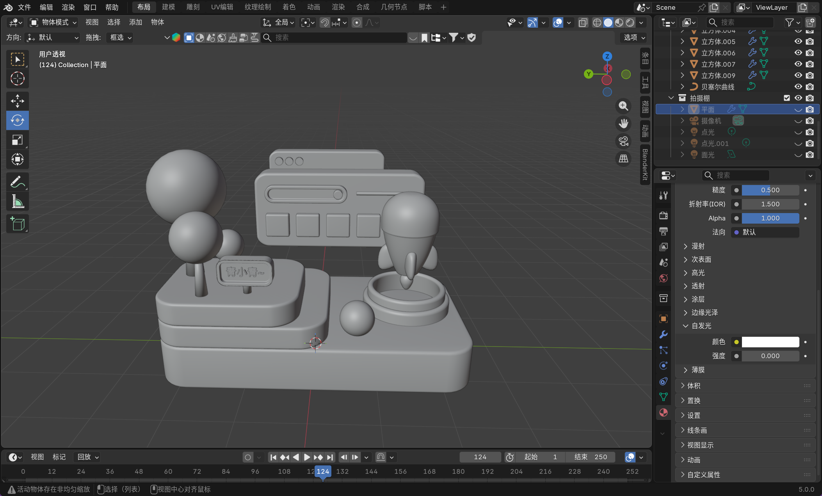Toggle camera view in viewport
This screenshot has width=822, height=496.
tap(623, 141)
